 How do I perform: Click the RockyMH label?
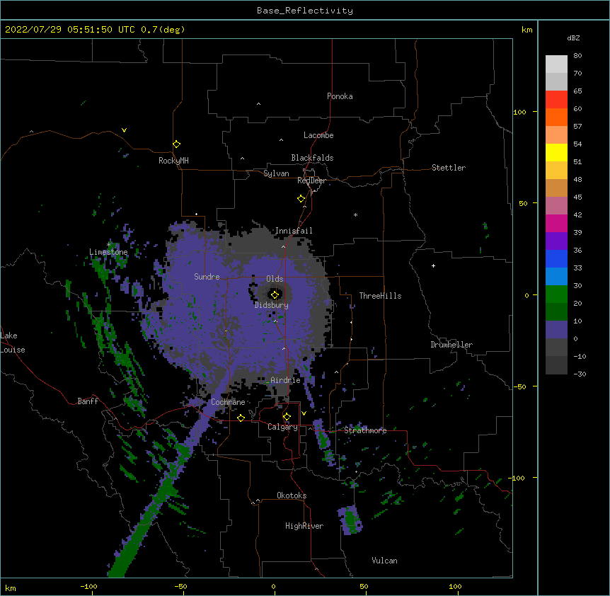point(173,161)
